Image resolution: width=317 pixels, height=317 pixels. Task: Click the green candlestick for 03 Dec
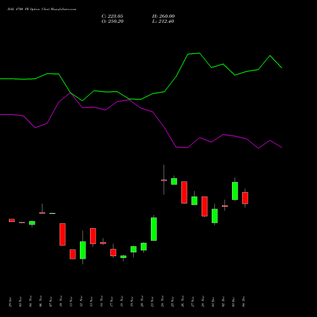pyautogui.click(x=235, y=191)
